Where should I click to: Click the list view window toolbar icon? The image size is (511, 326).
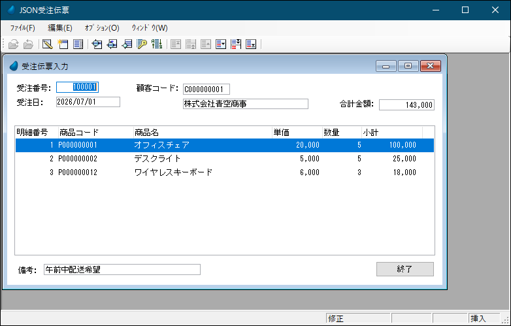78,44
